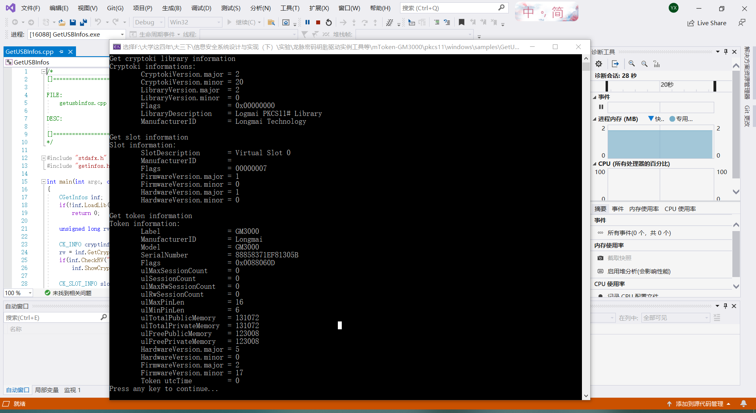This screenshot has height=413, width=756.
Task: Click the Visual Studio logo icon
Action: point(11,7)
